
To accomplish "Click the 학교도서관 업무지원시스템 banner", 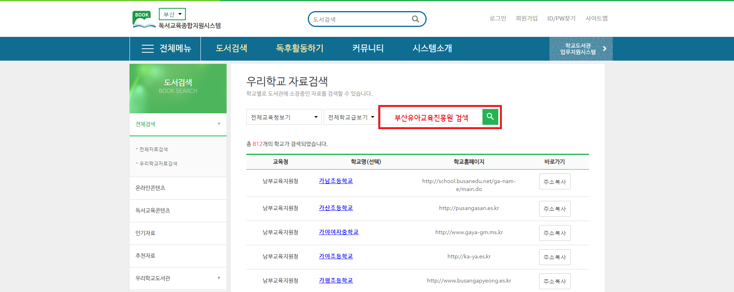I will pyautogui.click(x=581, y=49).
